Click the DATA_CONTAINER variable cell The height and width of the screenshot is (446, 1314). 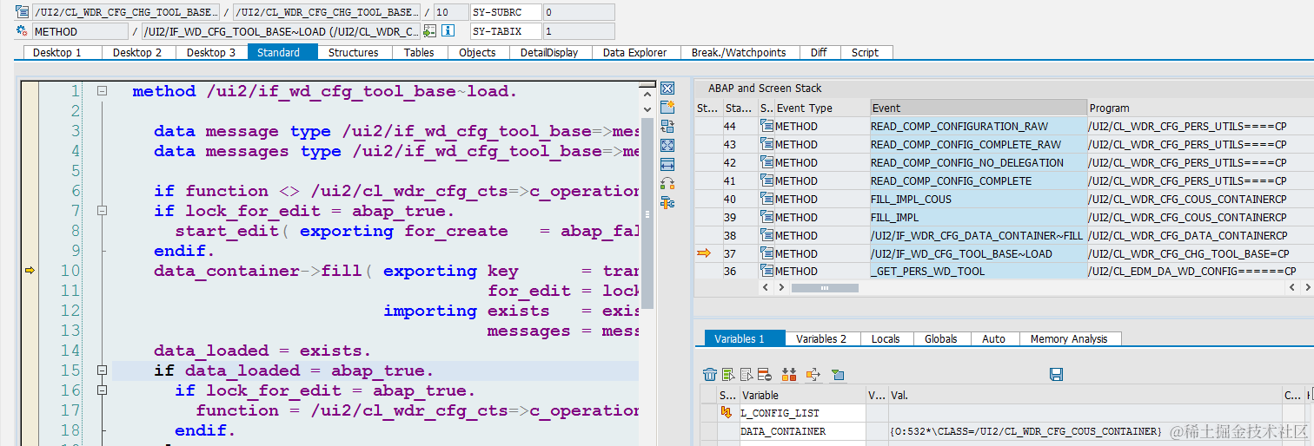(x=802, y=431)
